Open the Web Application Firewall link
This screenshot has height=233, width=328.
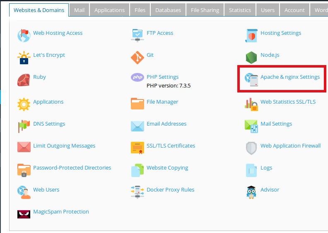[x=291, y=146]
